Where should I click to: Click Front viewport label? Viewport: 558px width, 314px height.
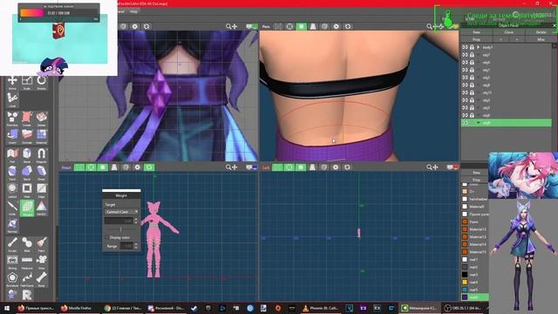[66, 167]
